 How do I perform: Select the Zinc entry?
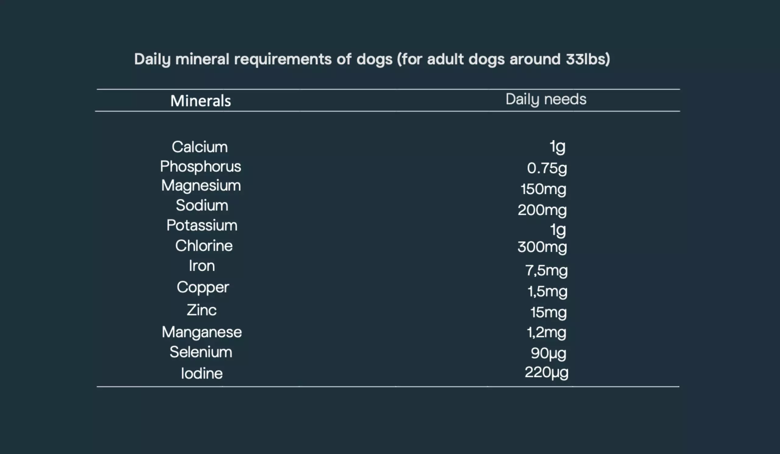(x=201, y=310)
